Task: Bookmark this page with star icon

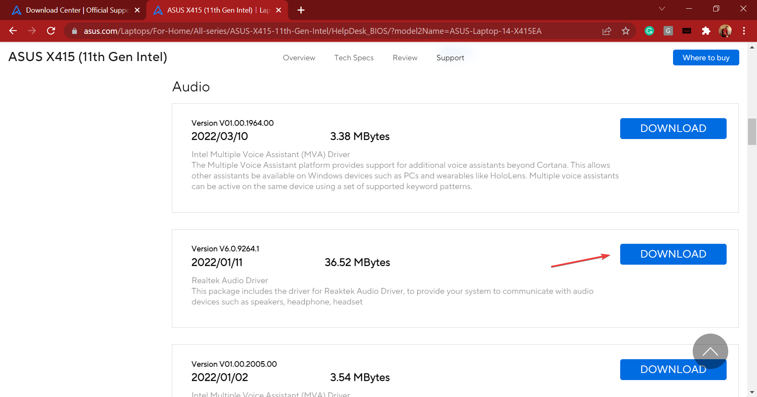Action: (626, 31)
